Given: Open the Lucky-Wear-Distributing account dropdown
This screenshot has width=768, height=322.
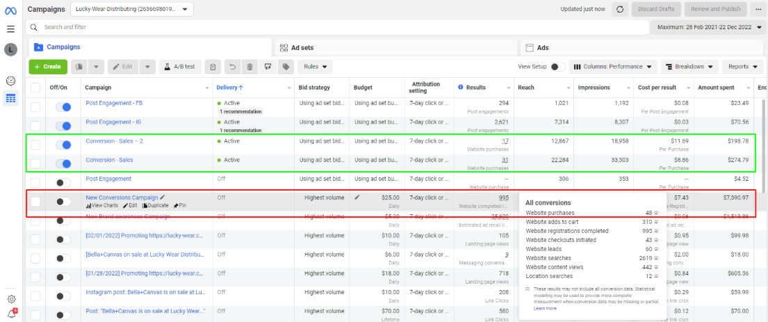Looking at the screenshot, I should [x=132, y=9].
